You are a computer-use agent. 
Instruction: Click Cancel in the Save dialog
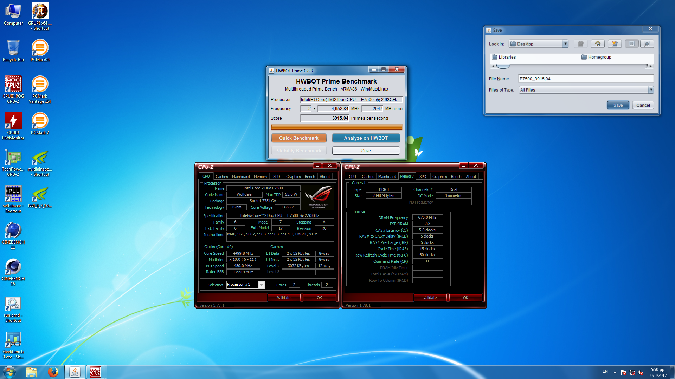tap(643, 105)
